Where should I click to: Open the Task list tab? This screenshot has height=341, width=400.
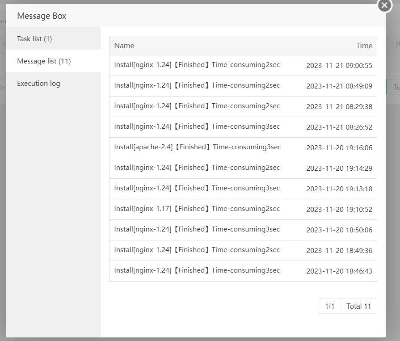coord(34,39)
